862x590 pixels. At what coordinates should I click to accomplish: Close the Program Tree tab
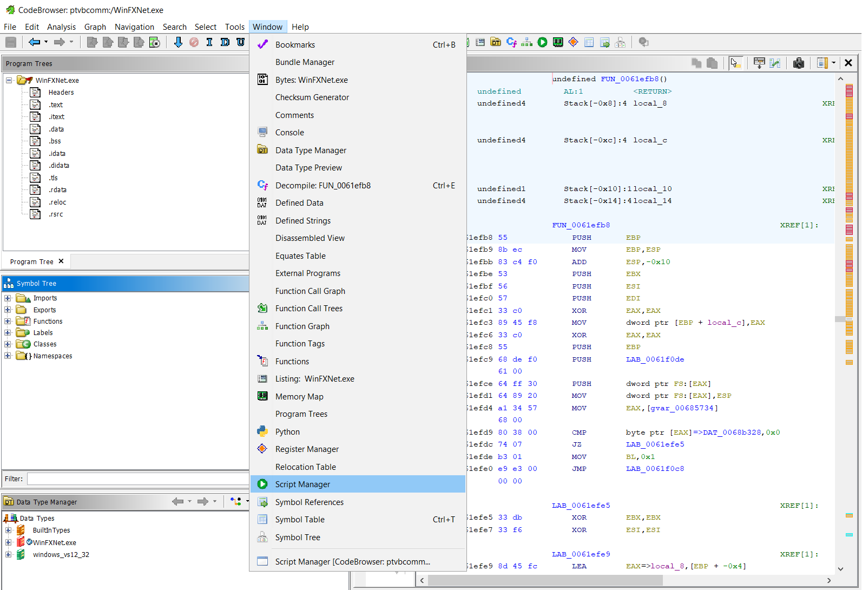coord(61,261)
